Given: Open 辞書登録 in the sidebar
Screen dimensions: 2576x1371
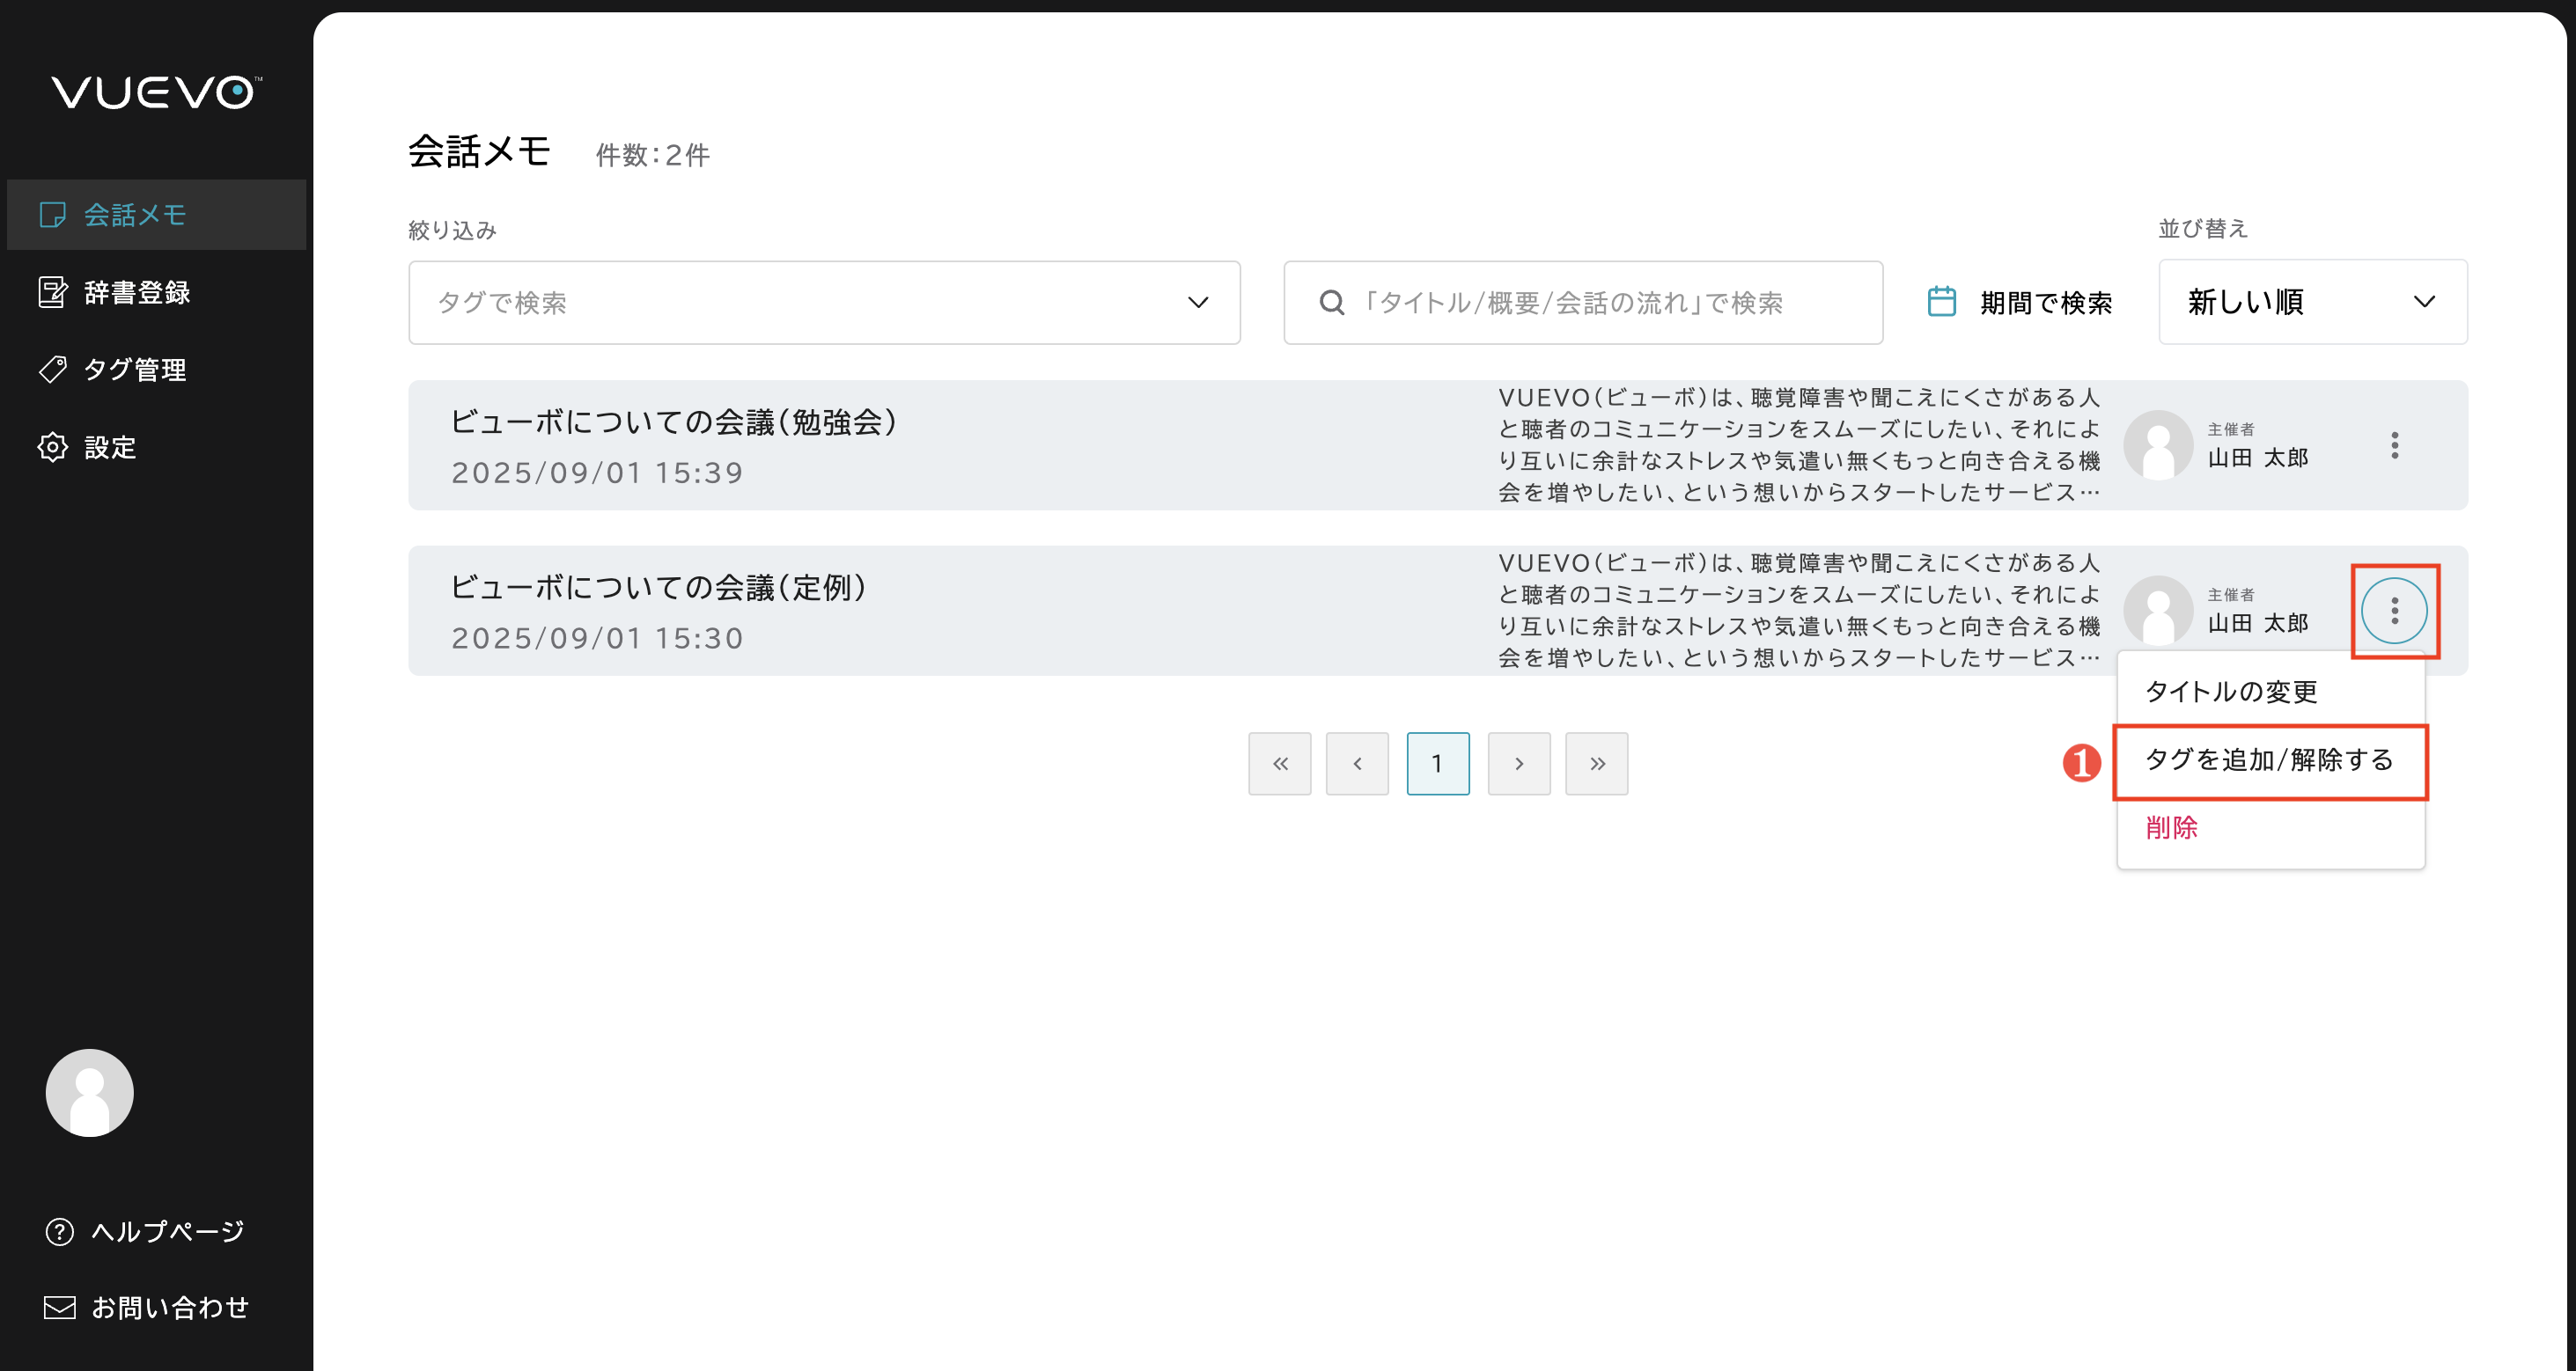Looking at the screenshot, I should tap(137, 293).
